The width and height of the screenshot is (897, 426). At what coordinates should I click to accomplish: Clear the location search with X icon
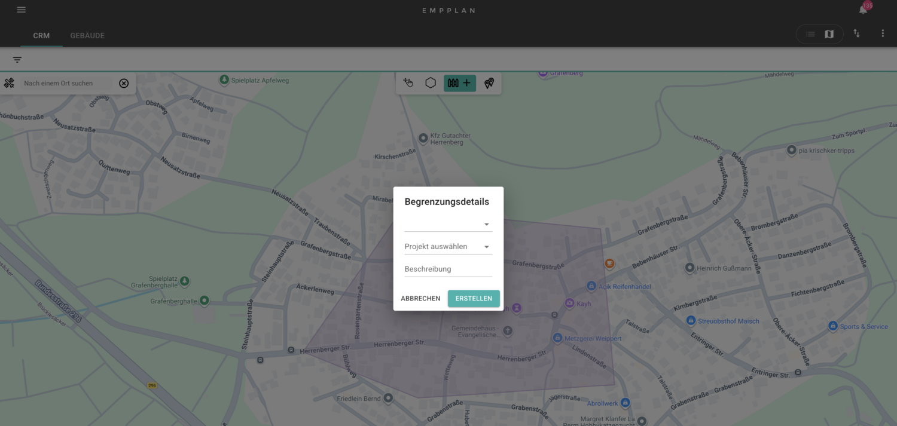[124, 83]
